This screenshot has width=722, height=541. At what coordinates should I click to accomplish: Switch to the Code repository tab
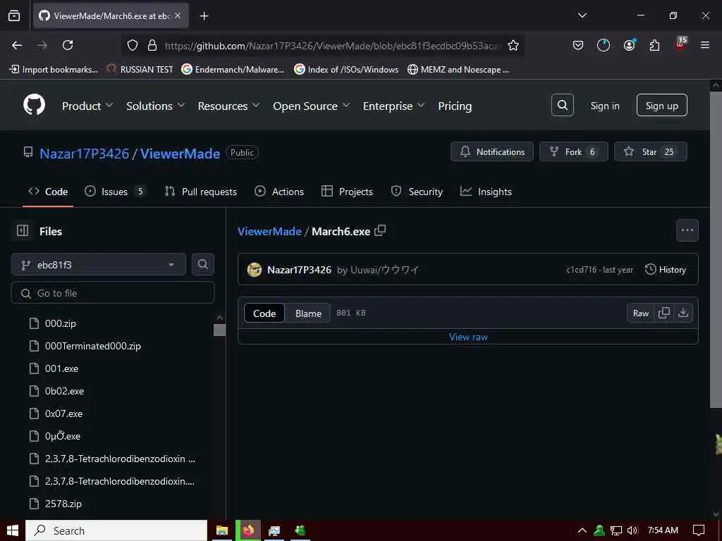[48, 192]
